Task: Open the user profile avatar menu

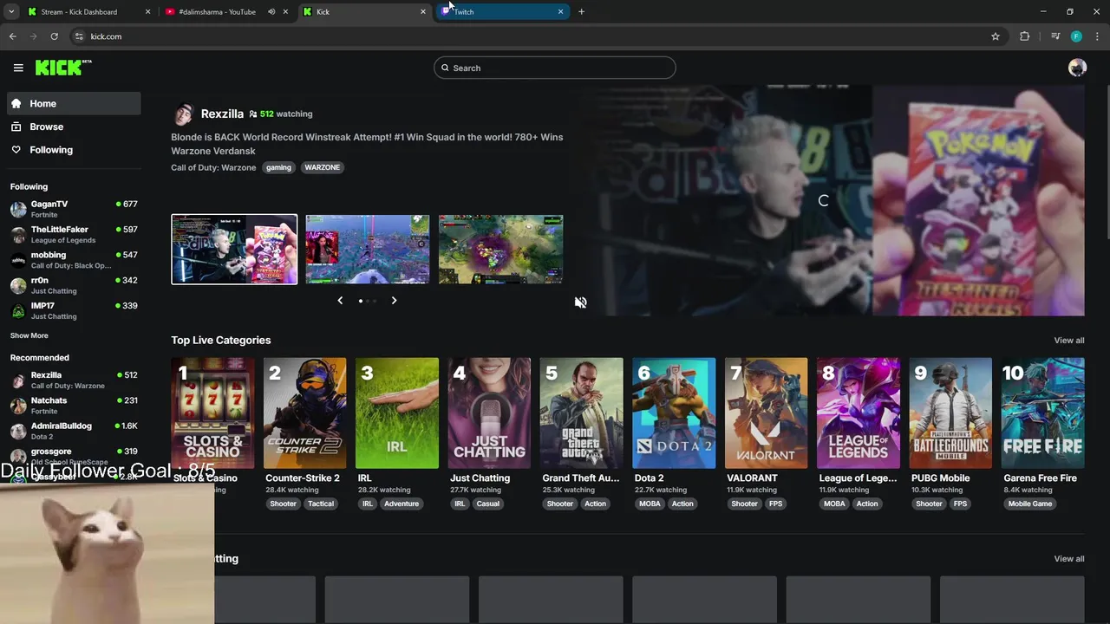Action: click(1077, 68)
